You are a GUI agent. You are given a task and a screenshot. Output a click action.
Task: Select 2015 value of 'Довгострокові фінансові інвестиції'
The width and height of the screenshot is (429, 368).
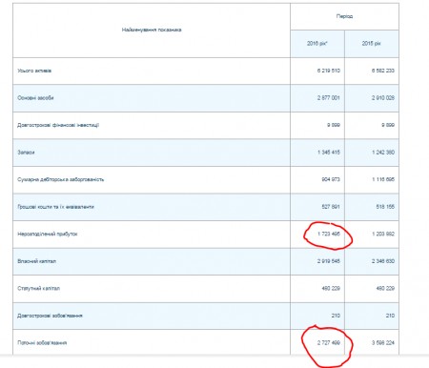[x=388, y=125]
